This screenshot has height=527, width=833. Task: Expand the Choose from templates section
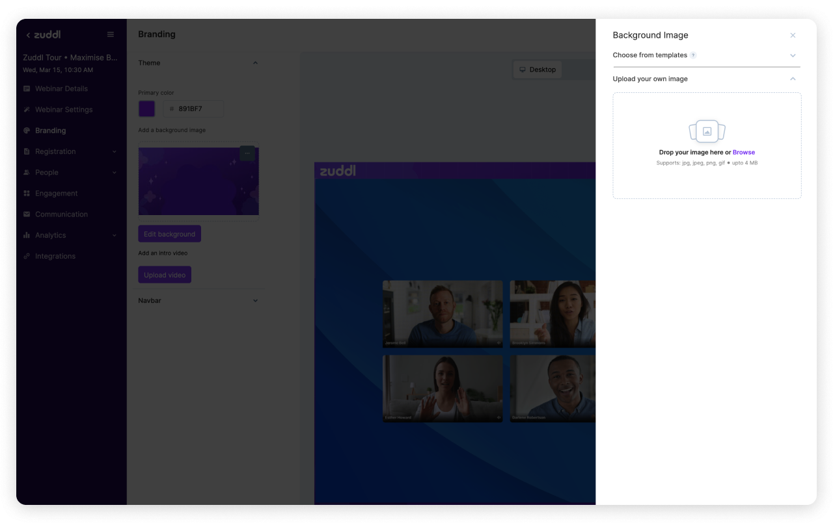coord(793,55)
